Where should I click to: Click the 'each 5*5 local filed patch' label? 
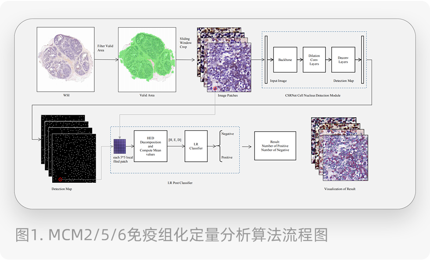click(x=123, y=159)
